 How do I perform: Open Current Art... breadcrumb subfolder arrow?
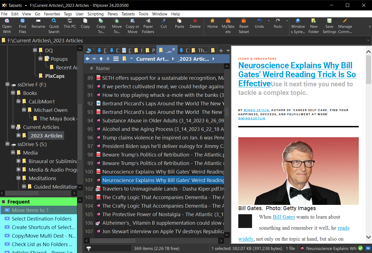tap(173, 59)
